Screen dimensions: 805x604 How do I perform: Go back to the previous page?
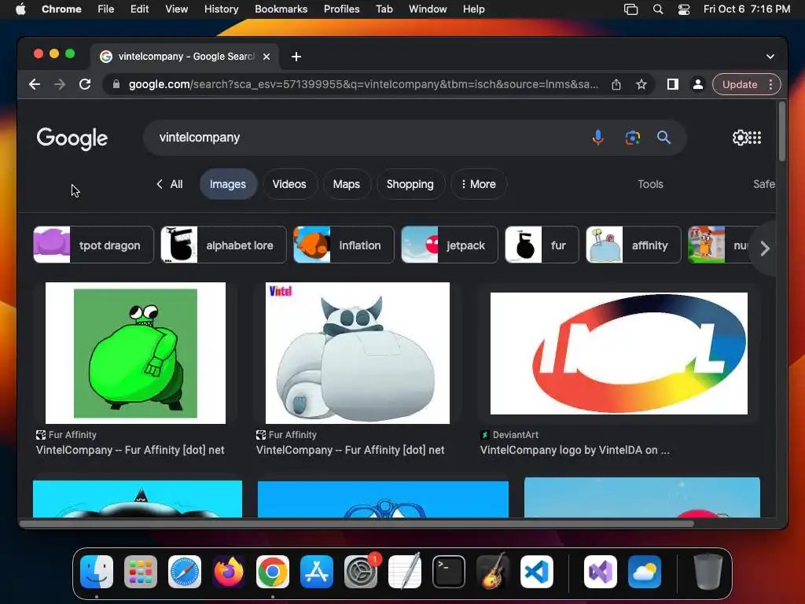[x=35, y=84]
